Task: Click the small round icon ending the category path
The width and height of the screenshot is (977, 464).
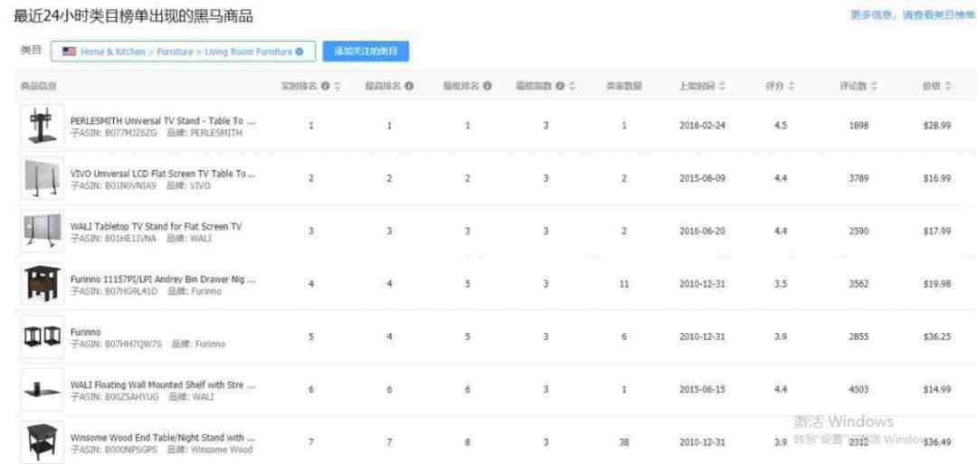Action: click(299, 52)
